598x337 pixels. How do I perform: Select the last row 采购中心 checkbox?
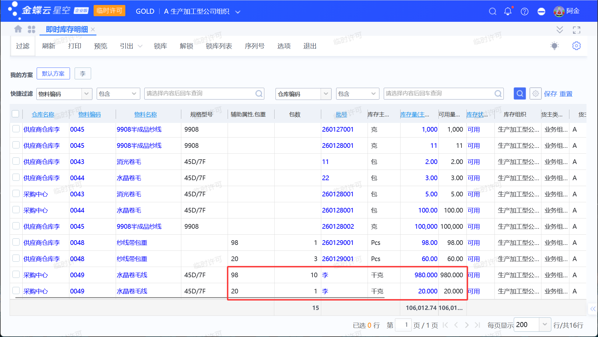tap(16, 291)
